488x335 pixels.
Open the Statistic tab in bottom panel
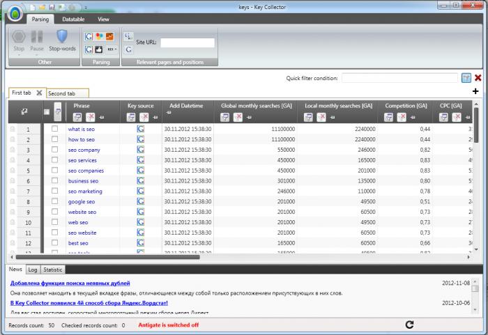(x=52, y=270)
